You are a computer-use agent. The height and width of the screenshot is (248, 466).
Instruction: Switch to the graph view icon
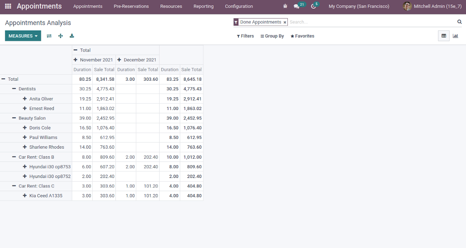[455, 36]
